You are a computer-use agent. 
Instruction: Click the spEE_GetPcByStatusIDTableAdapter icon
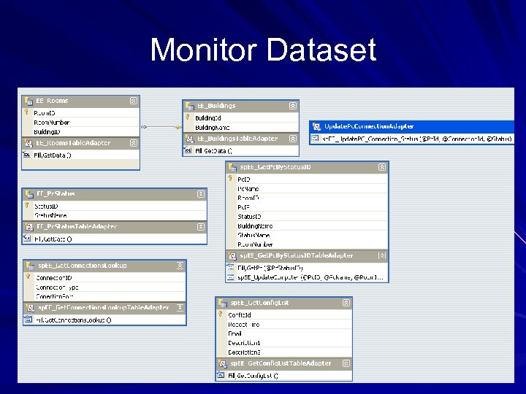(232, 255)
